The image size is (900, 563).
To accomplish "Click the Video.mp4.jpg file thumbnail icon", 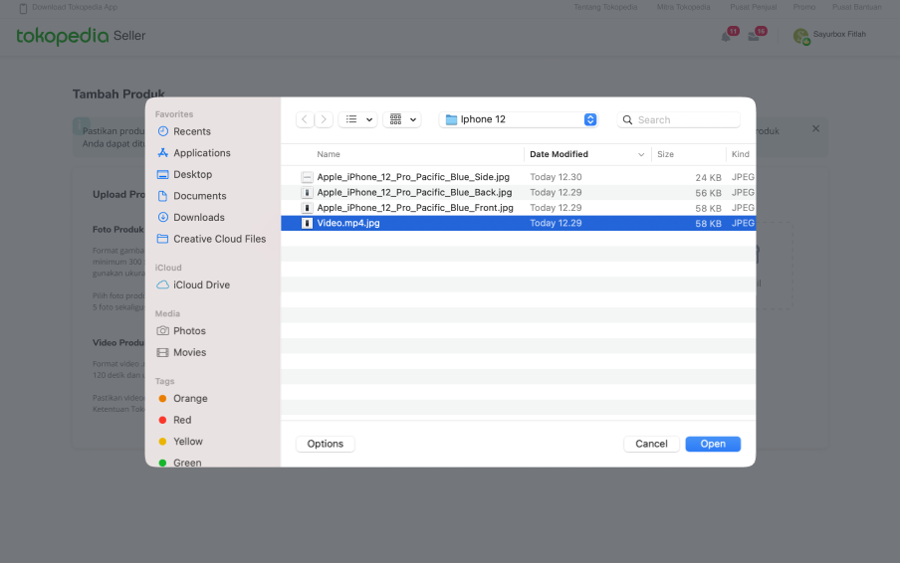I will click(307, 223).
